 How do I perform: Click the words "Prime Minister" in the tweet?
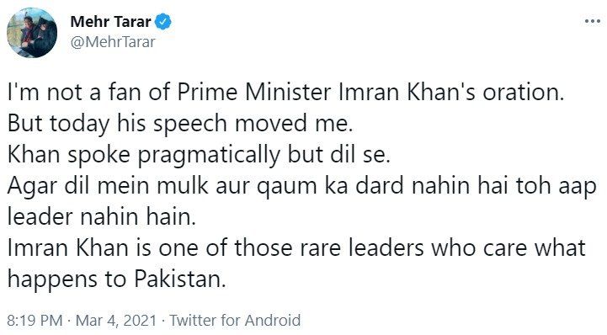point(254,92)
